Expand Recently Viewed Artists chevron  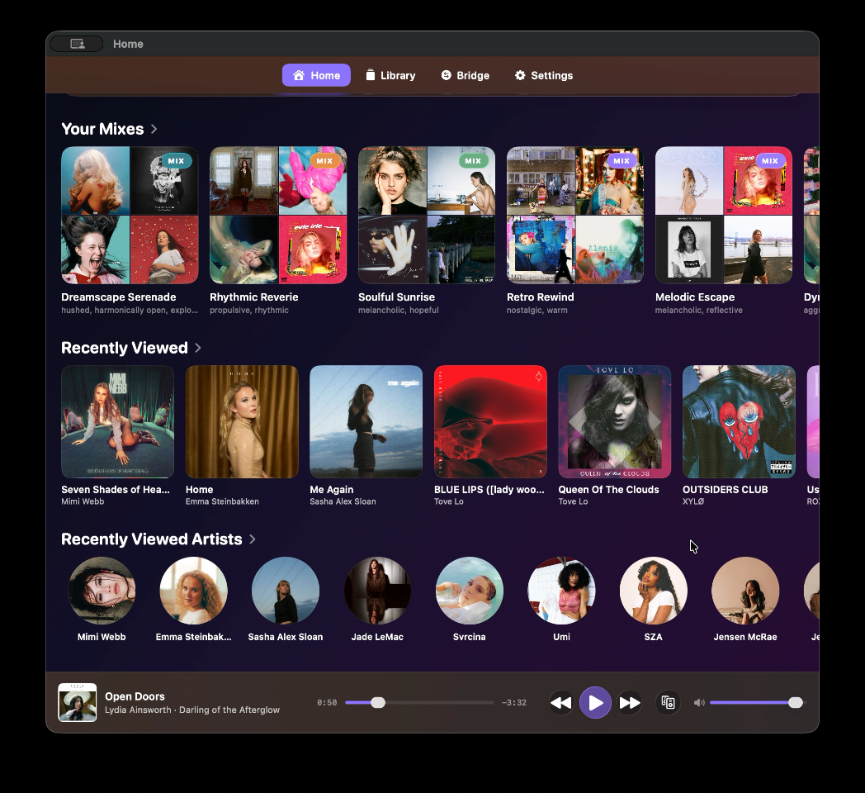252,539
